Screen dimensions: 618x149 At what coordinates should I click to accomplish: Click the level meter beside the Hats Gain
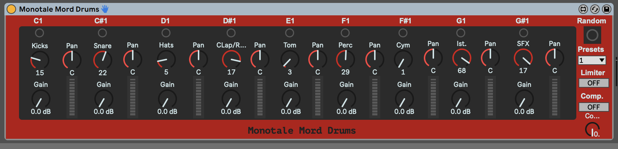[198, 98]
